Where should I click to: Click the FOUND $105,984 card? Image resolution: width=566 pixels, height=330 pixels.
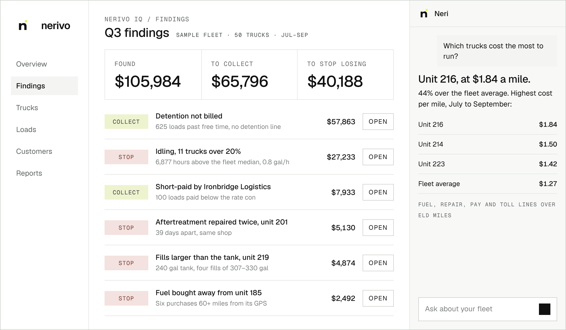[153, 75]
